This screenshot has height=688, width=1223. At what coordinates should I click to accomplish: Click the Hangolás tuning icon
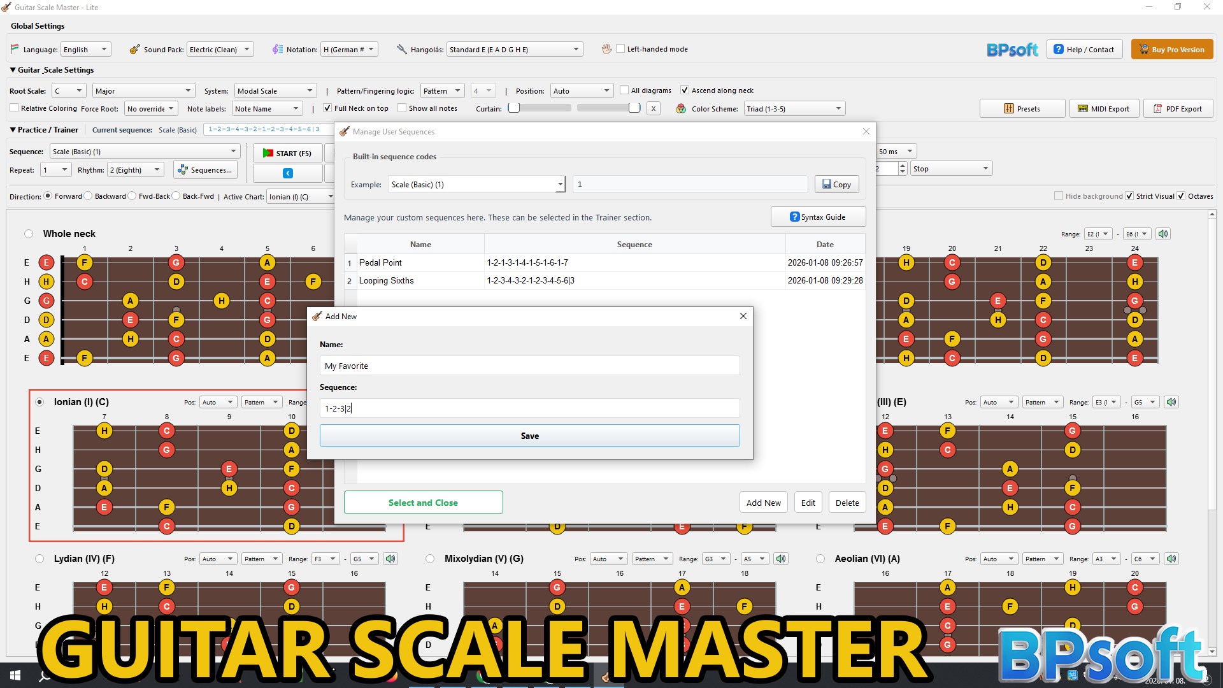pyautogui.click(x=401, y=49)
